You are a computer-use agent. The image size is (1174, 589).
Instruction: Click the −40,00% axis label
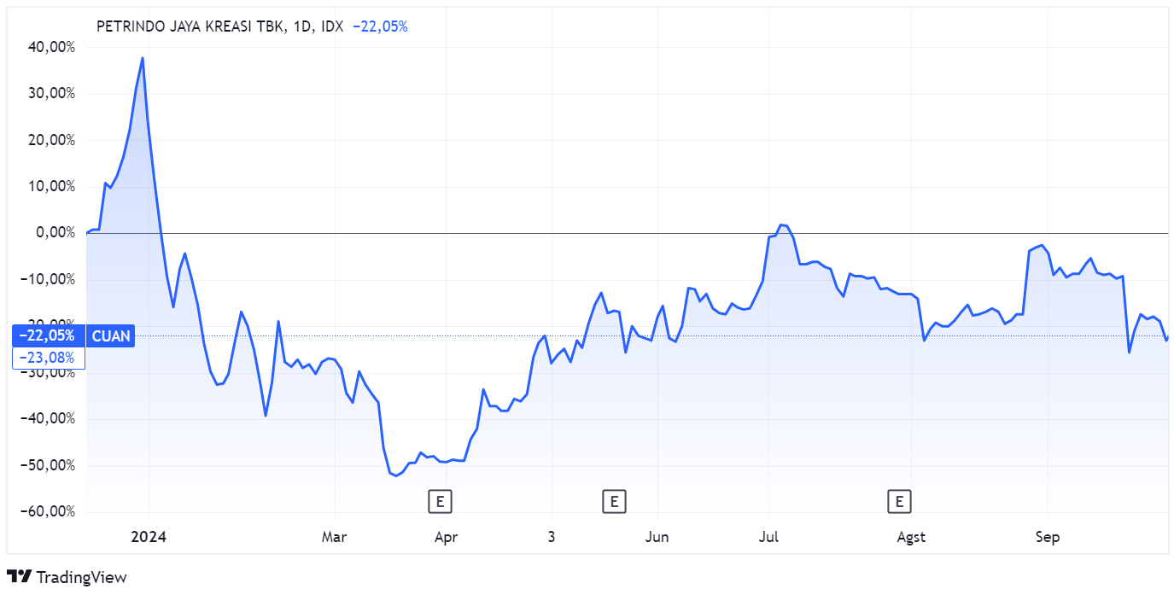(x=49, y=419)
